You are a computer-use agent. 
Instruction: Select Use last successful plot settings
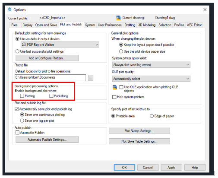click(x=17, y=51)
